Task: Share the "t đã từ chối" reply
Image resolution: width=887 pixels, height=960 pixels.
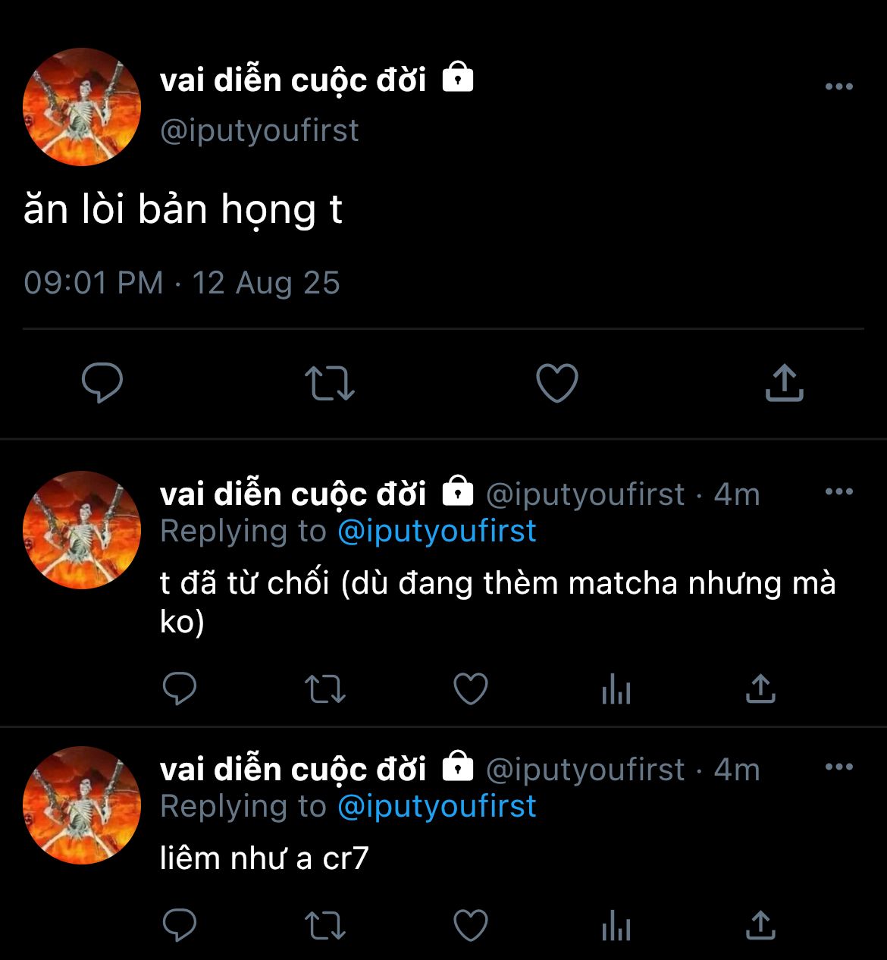Action: coord(760,689)
